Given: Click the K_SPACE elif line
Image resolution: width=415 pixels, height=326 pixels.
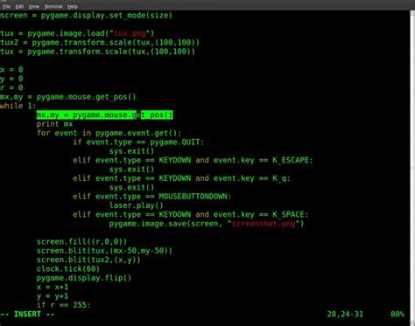Looking at the screenshot, I should click(191, 215).
